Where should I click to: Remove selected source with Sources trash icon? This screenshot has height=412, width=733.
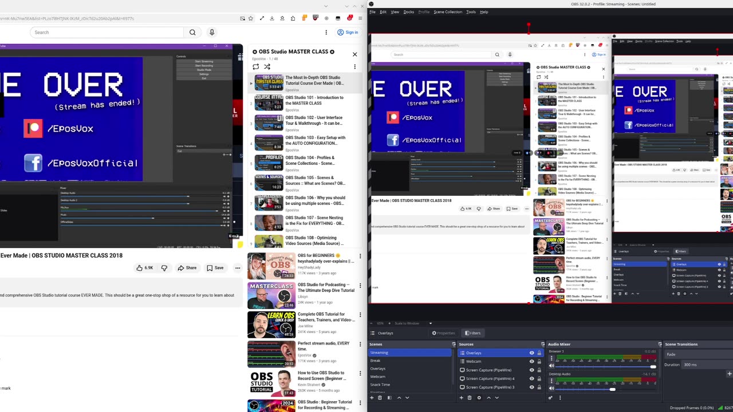click(470, 398)
